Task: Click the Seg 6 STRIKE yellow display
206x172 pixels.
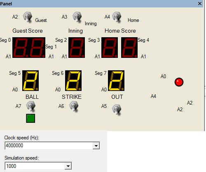Action: point(73,81)
